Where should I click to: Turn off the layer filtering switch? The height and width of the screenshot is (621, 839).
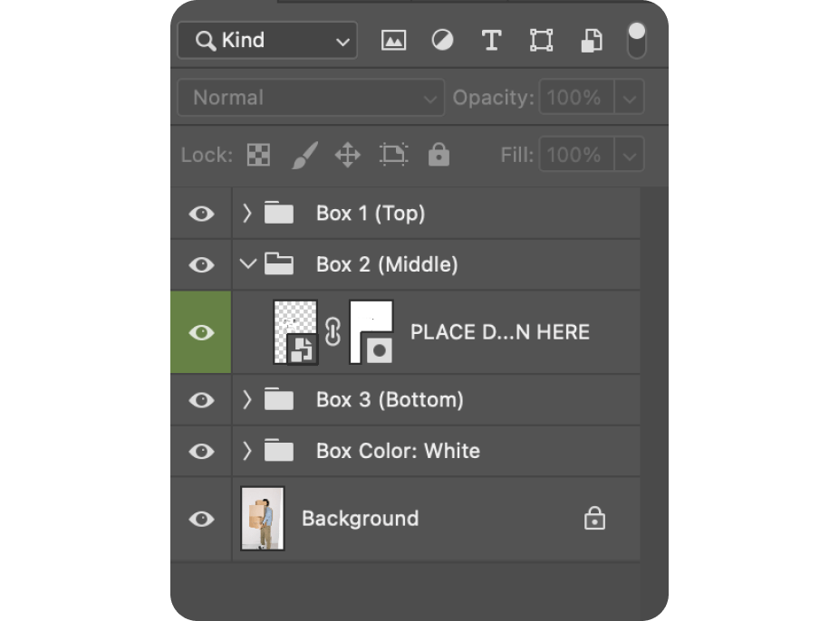pos(636,40)
